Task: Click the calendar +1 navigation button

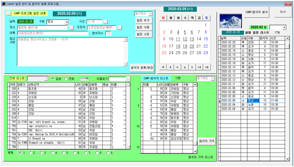Action: tap(199, 67)
